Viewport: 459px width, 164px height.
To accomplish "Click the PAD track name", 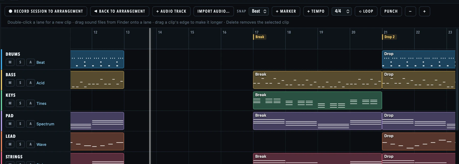I will click(9, 116).
